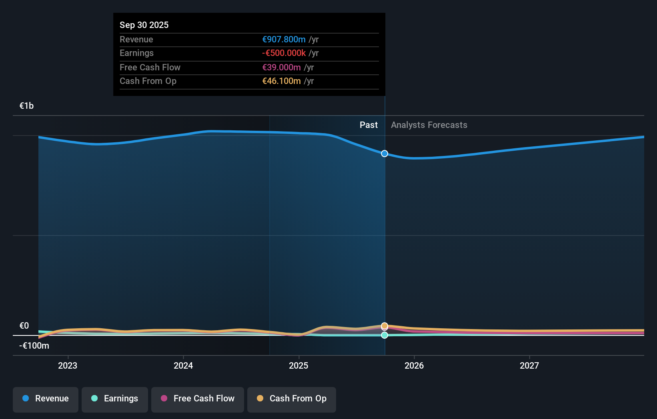The height and width of the screenshot is (419, 657).
Task: Select the pink Free Cash Flow dot icon
Action: (x=164, y=399)
